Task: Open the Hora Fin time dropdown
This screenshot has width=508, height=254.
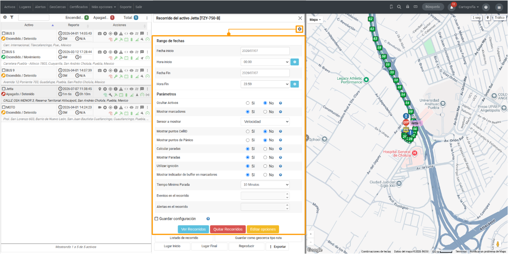Action: [265, 84]
